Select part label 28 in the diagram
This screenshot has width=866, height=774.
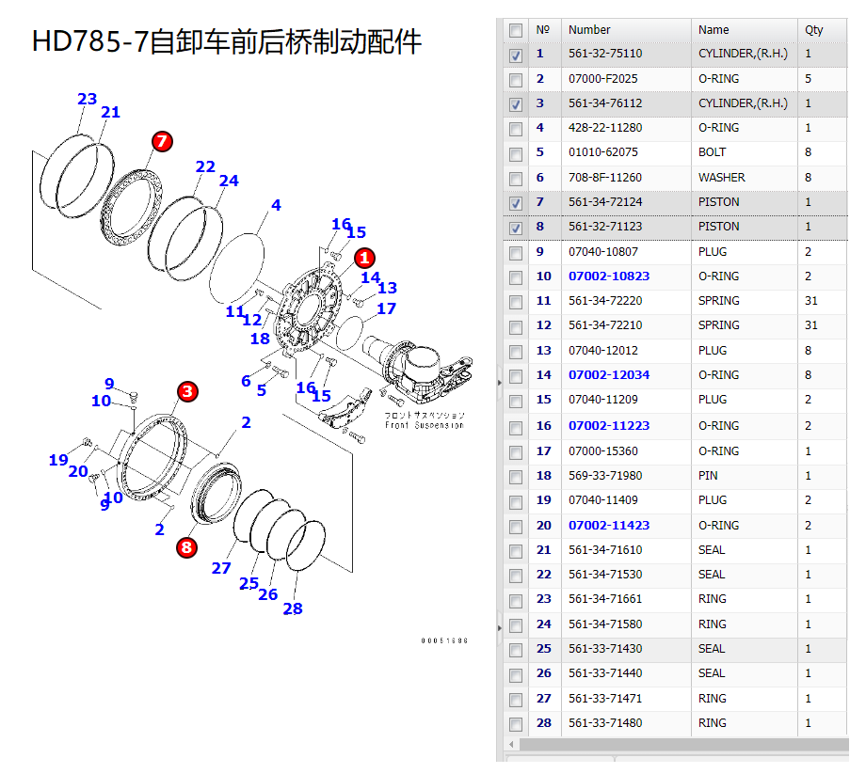tap(293, 608)
